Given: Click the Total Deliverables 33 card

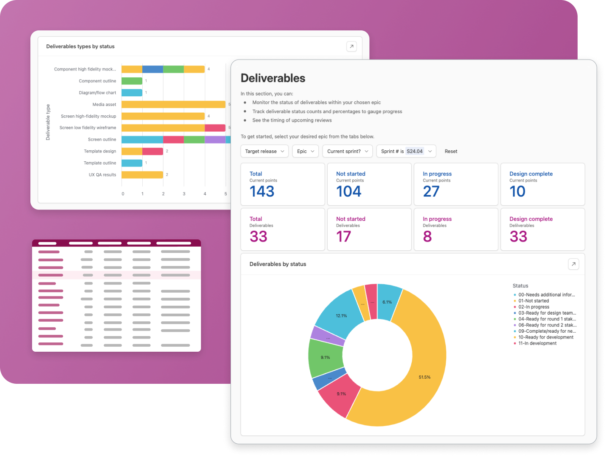Looking at the screenshot, I should [283, 229].
